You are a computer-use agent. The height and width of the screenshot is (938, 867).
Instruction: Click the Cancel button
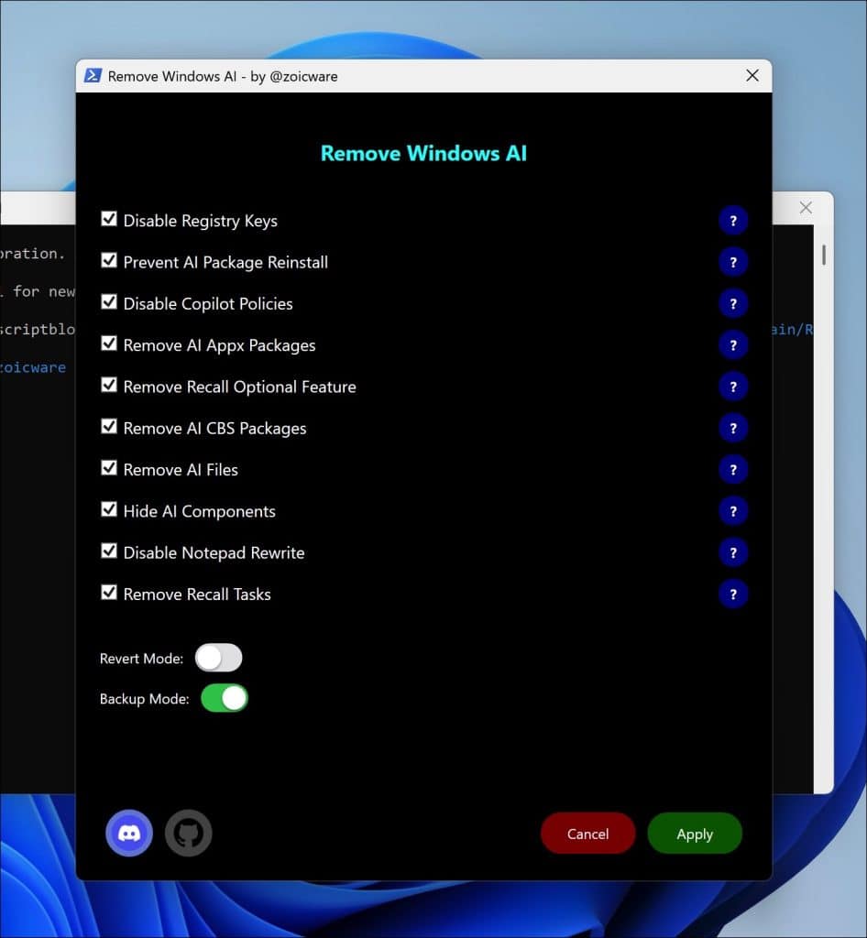click(587, 833)
